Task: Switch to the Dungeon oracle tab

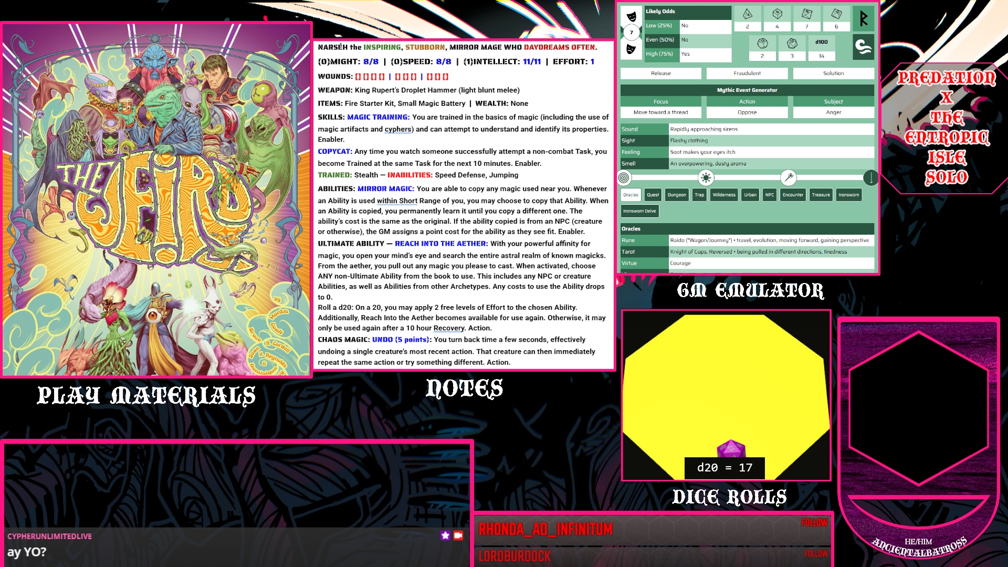Action: coord(677,195)
